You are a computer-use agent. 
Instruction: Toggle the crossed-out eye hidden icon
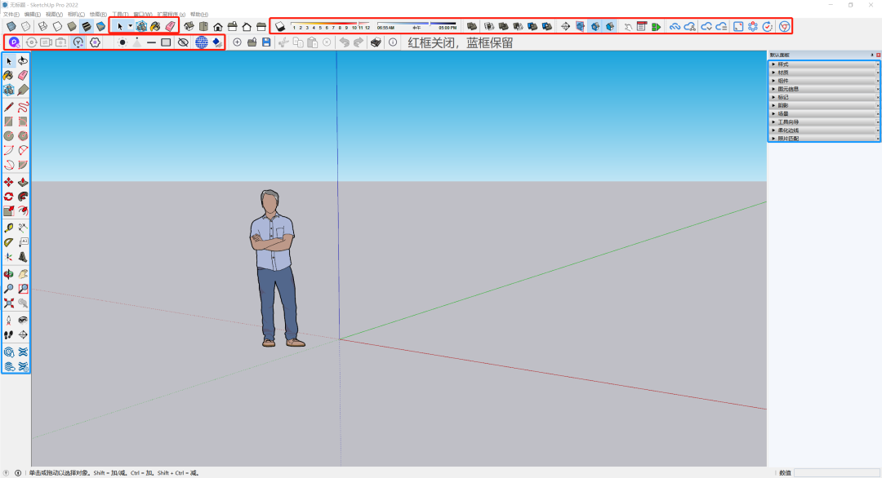[183, 42]
